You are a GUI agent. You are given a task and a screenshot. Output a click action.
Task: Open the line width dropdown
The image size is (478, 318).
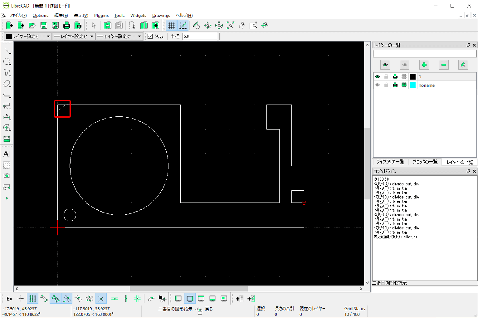(x=74, y=36)
